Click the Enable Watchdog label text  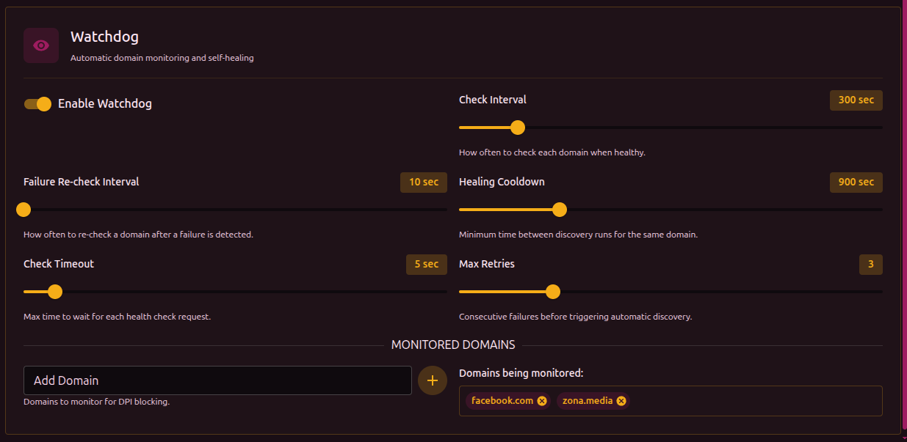105,104
